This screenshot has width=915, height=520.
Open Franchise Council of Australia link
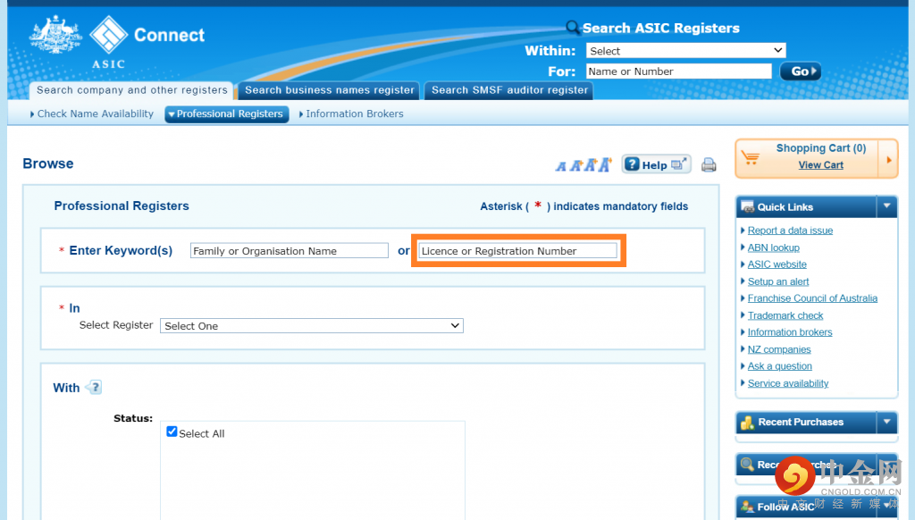coord(812,298)
